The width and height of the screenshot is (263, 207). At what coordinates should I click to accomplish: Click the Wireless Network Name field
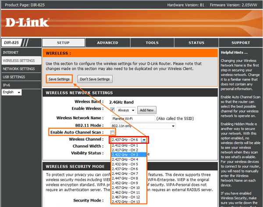point(133,118)
